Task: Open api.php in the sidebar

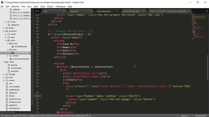Action: [x=14, y=65]
